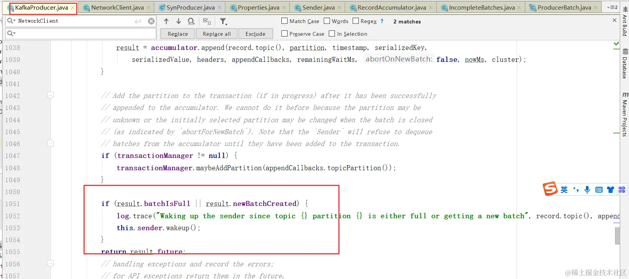629x279 pixels.
Task: Click Find All occurrences icon
Action: pyautogui.click(x=191, y=22)
